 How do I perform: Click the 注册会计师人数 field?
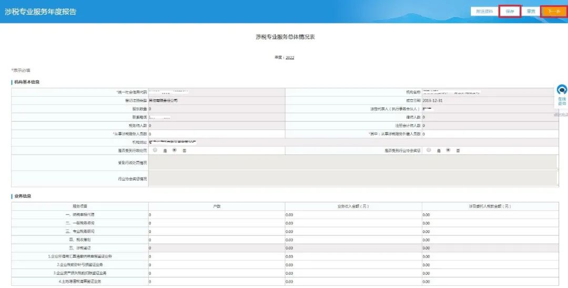[x=490, y=126]
